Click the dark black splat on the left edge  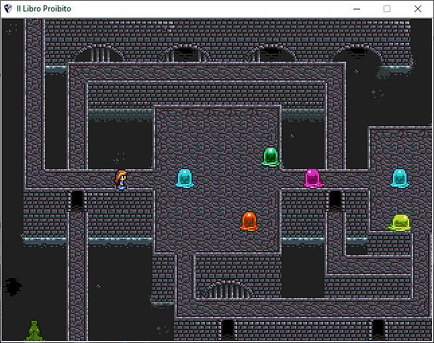pyautogui.click(x=13, y=287)
